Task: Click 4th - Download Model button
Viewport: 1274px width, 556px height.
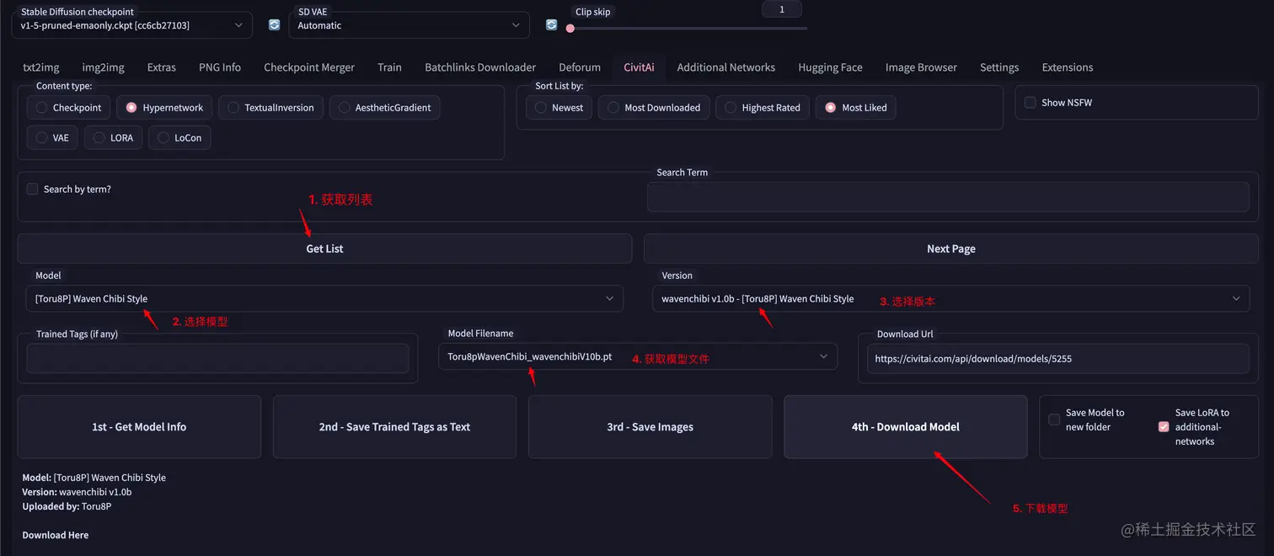Action: 905,427
